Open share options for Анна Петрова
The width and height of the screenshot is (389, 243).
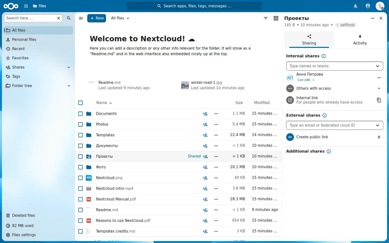pyautogui.click(x=379, y=78)
